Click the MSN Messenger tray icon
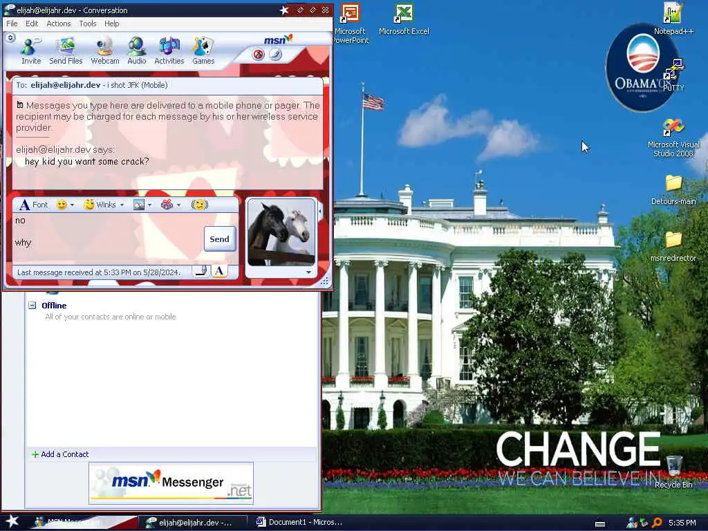The height and width of the screenshot is (531, 708). click(x=631, y=523)
